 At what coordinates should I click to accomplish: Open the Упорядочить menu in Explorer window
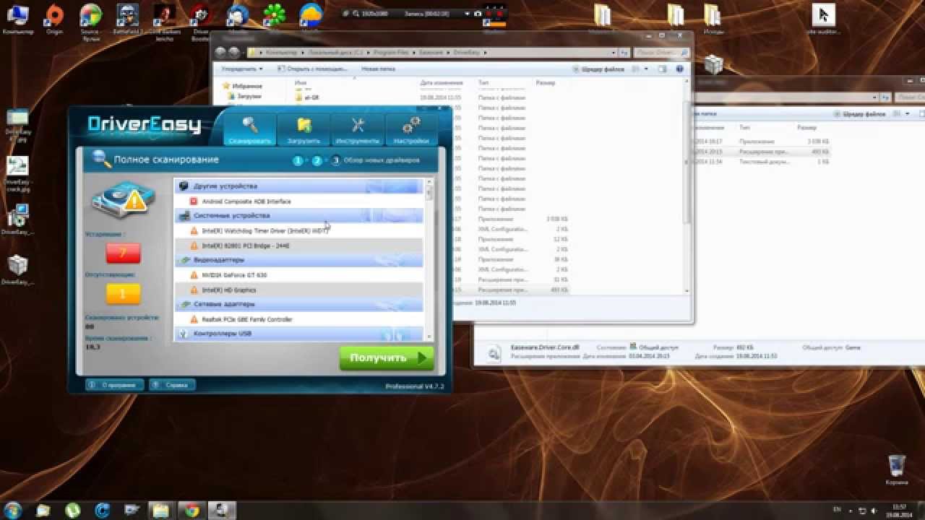242,69
